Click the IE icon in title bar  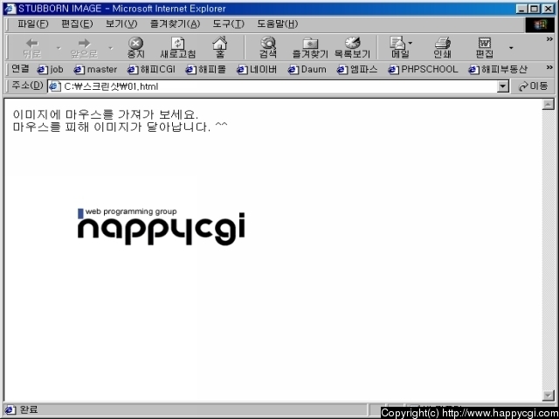click(10, 8)
